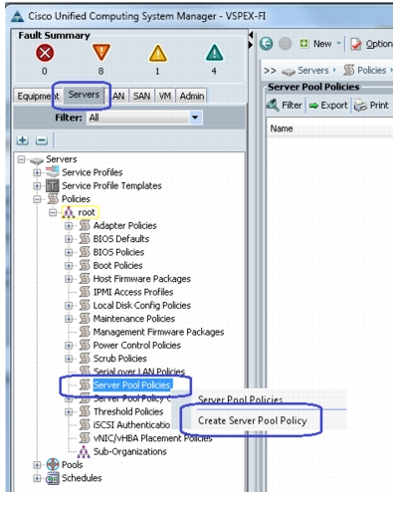Click the minor faults yellow warning icon
This screenshot has height=510, width=399.
(158, 54)
